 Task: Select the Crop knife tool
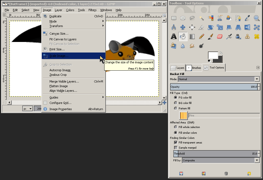201,27
